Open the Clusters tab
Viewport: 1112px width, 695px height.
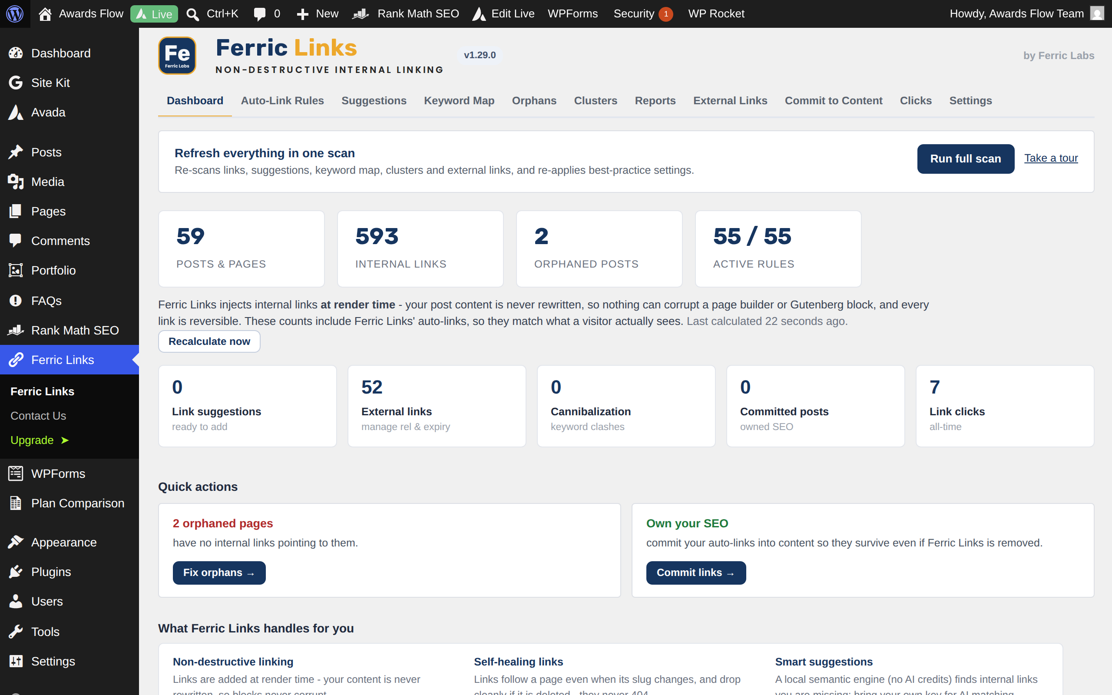[596, 101]
